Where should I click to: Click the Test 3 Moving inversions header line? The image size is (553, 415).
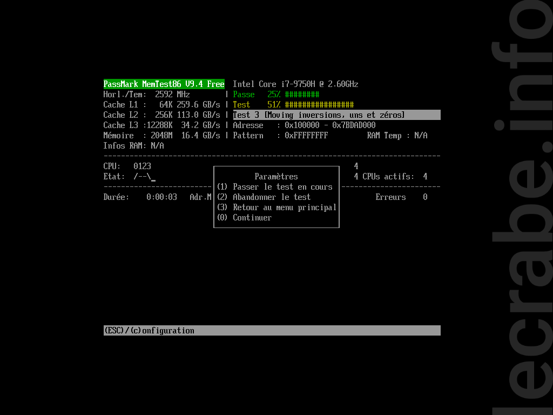click(x=336, y=115)
